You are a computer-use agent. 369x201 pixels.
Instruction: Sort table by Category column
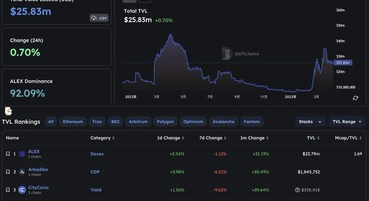tap(103, 138)
